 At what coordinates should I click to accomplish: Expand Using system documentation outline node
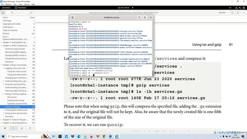pos(3,113)
